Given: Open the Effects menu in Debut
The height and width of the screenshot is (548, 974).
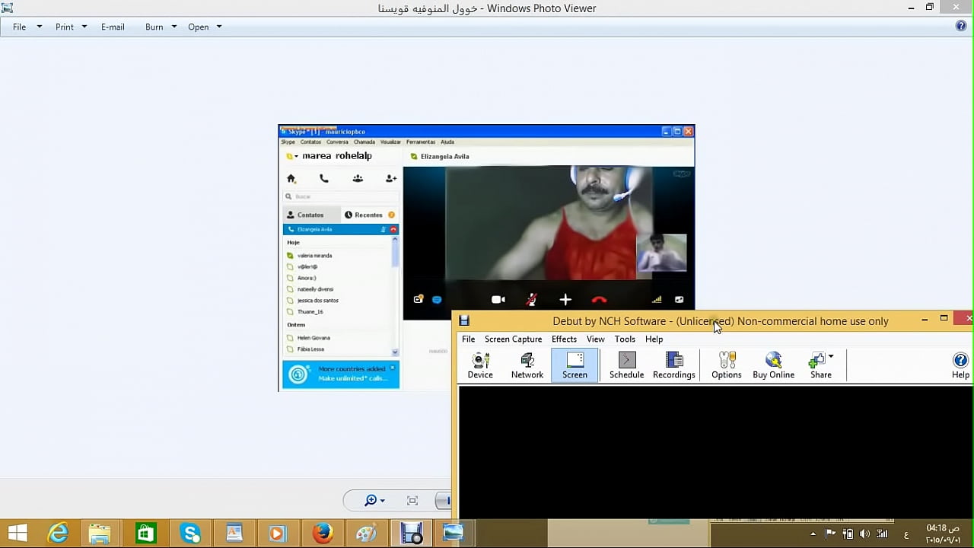Looking at the screenshot, I should pyautogui.click(x=564, y=339).
